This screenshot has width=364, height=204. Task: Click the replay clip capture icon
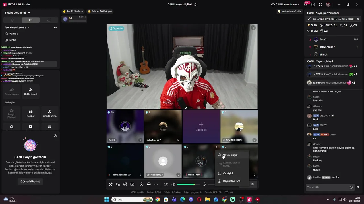click(x=149, y=184)
